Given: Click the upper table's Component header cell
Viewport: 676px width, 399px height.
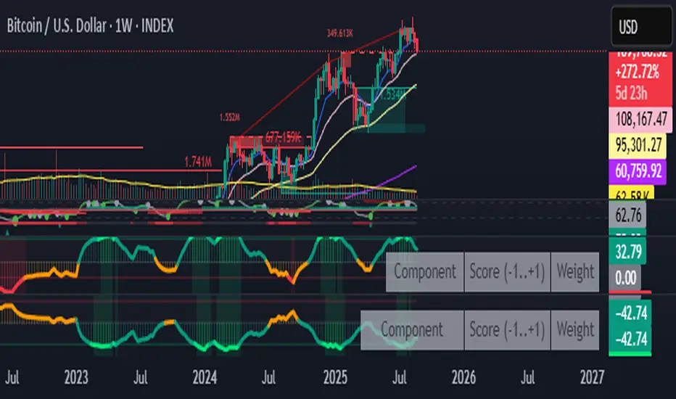Looking at the screenshot, I should coord(424,272).
